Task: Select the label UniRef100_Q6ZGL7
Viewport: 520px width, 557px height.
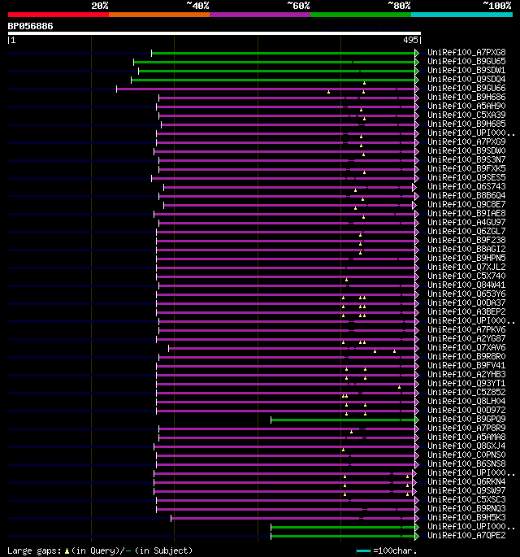Action: tap(466, 231)
